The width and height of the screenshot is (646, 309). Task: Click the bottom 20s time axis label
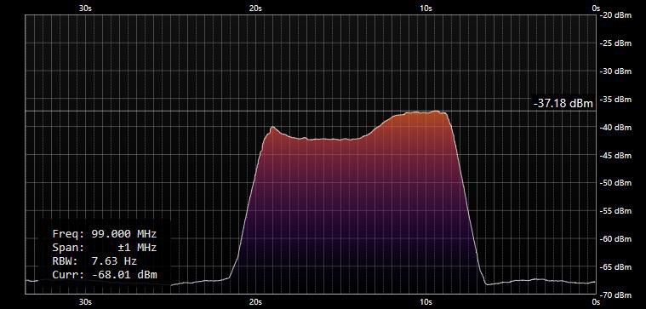[256, 301]
